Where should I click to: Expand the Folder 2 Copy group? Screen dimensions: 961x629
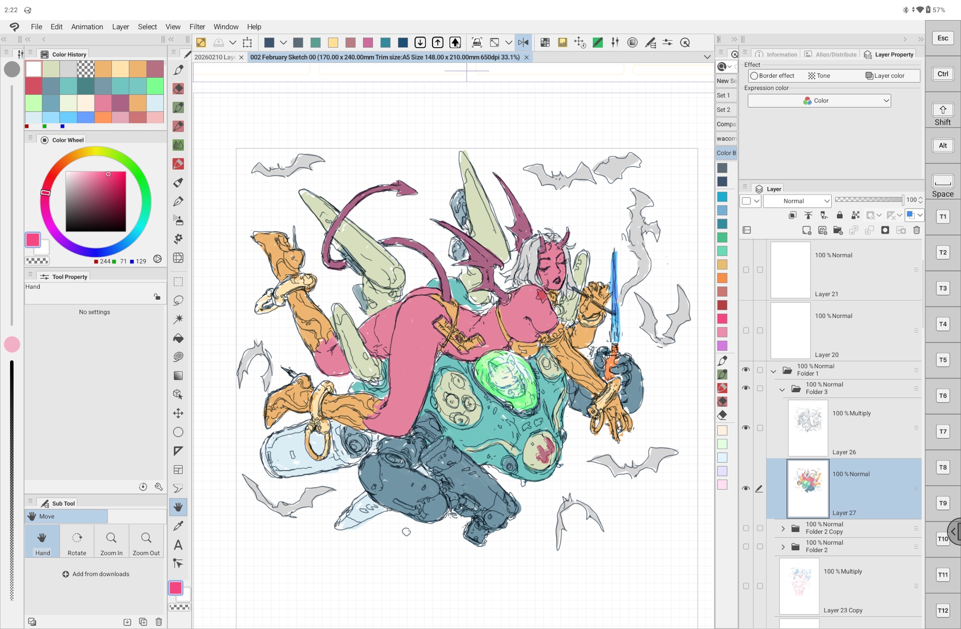click(x=783, y=528)
